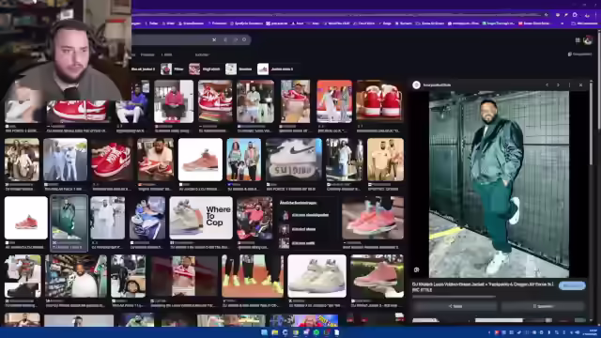Select the 'Where To Cop' sneaker thumbnail
This screenshot has width=601, height=338.
(x=201, y=218)
